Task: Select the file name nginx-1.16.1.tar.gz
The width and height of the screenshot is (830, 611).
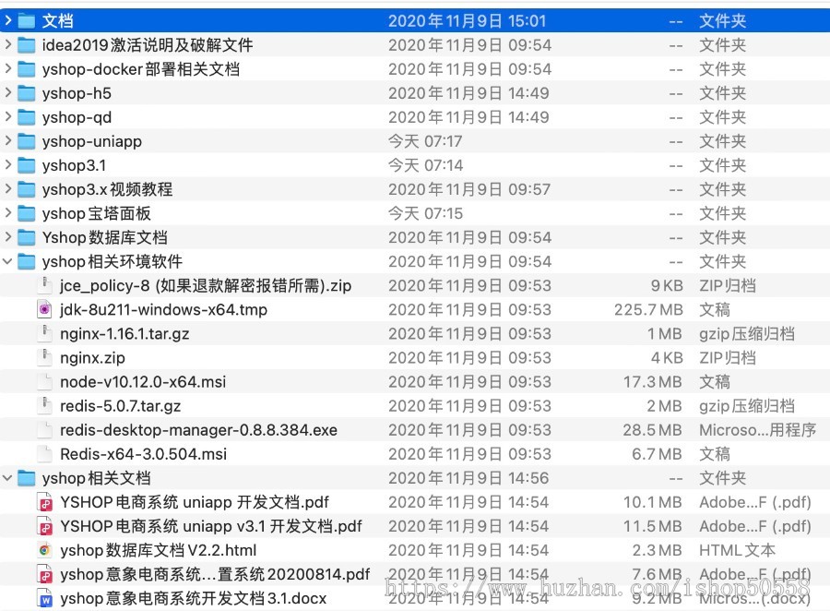Action: pyautogui.click(x=125, y=334)
